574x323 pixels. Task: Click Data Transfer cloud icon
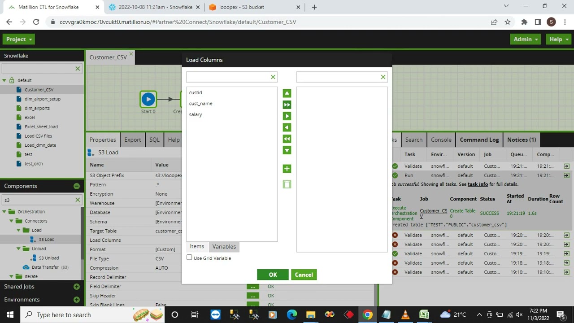click(26, 267)
